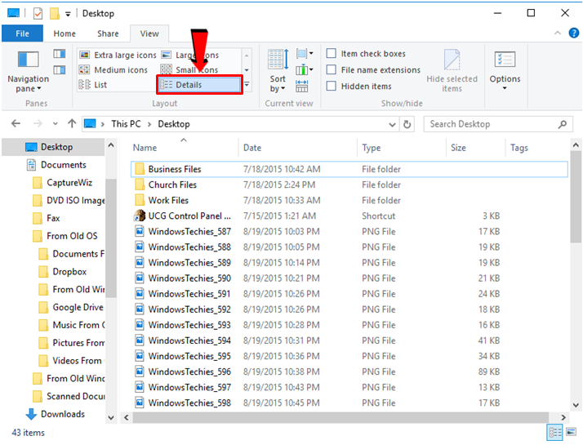Select the Work Files folder

[x=349, y=200]
